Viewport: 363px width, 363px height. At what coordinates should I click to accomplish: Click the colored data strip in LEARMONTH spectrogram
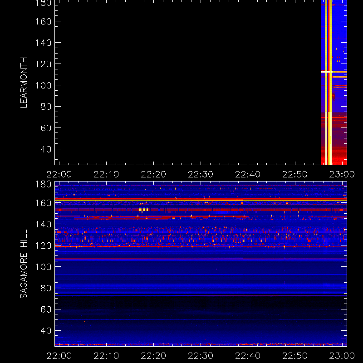334,82
